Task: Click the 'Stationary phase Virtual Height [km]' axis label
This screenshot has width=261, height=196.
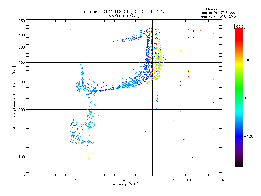Action: (x=14, y=98)
